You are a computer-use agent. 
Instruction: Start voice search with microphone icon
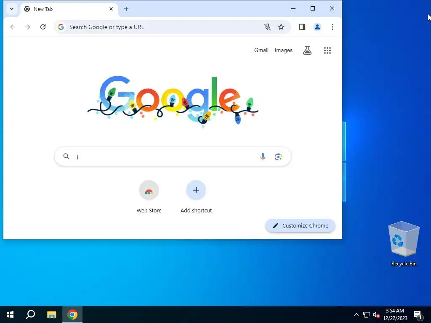tap(263, 156)
